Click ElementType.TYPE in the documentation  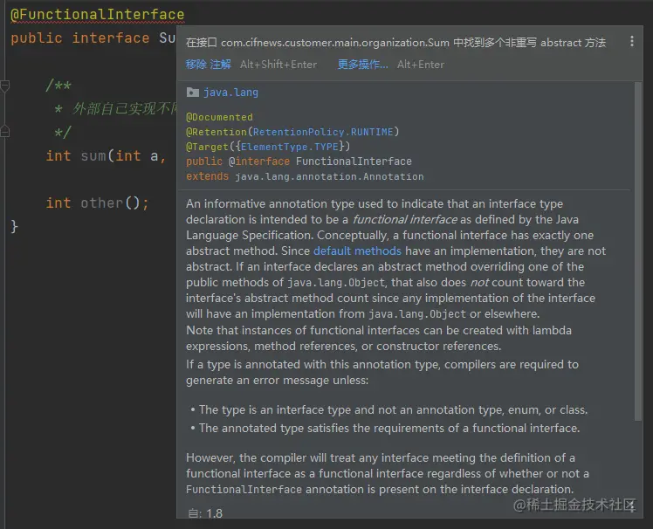[290, 147]
